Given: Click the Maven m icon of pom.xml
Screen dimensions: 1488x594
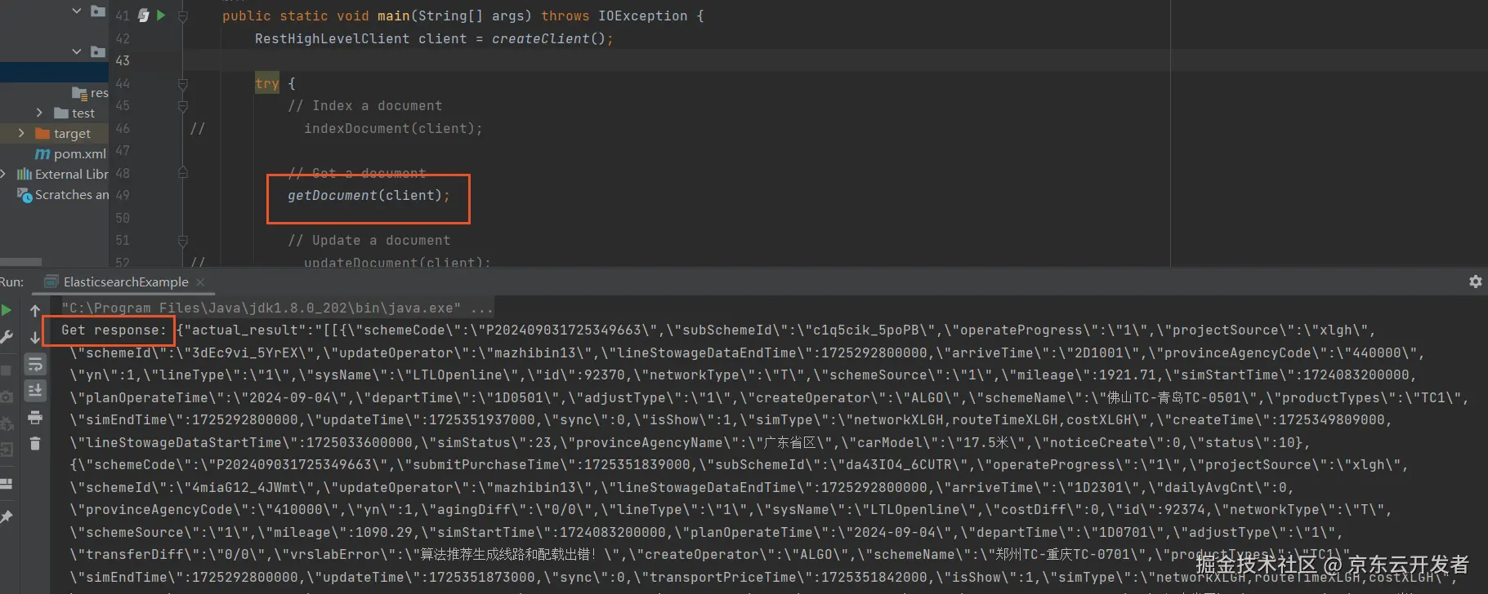Looking at the screenshot, I should 42,153.
